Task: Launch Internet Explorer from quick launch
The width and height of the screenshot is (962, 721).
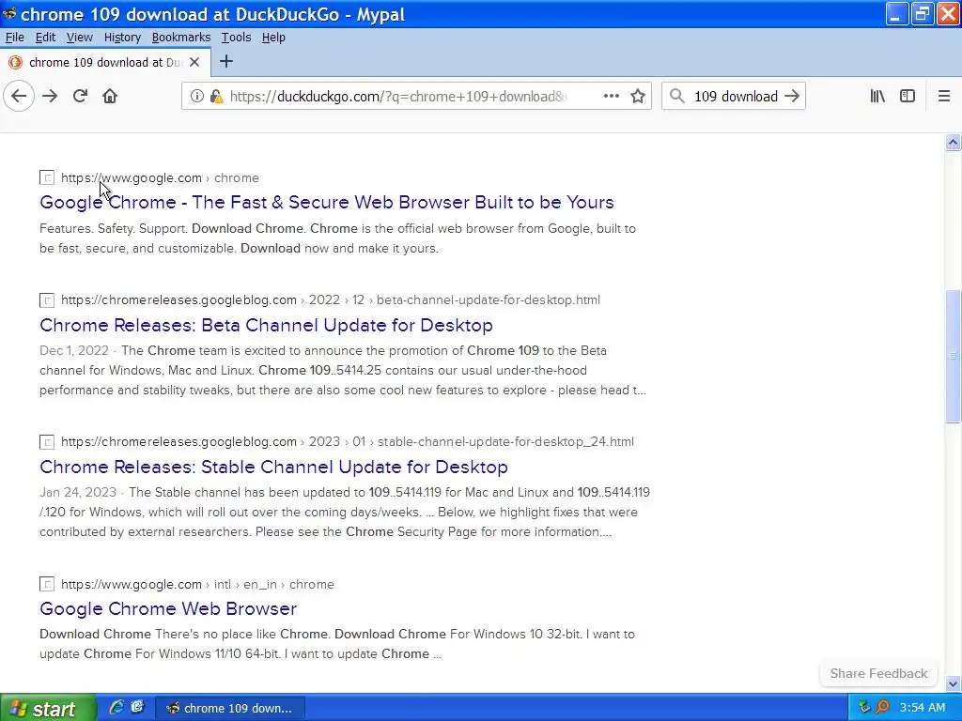Action: tap(116, 708)
